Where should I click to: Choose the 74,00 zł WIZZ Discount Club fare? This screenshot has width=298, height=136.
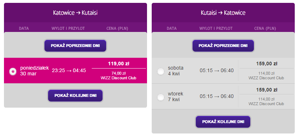click(x=118, y=76)
